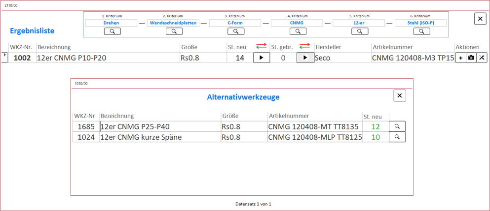
Task: Open search under the 12-er criterion
Action: pos(360,31)
